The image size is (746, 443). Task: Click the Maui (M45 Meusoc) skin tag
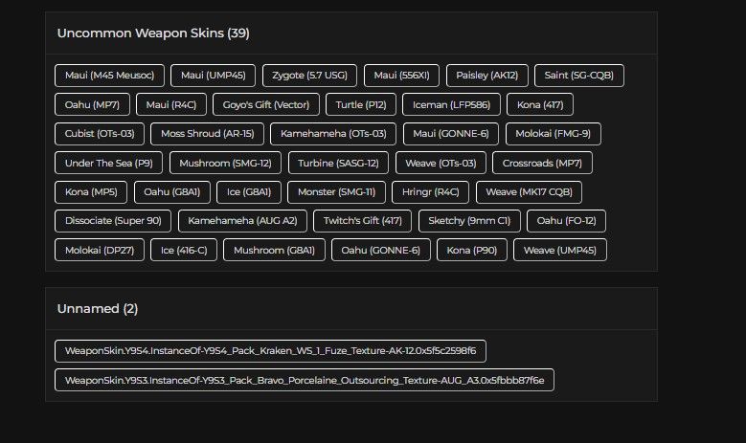109,76
